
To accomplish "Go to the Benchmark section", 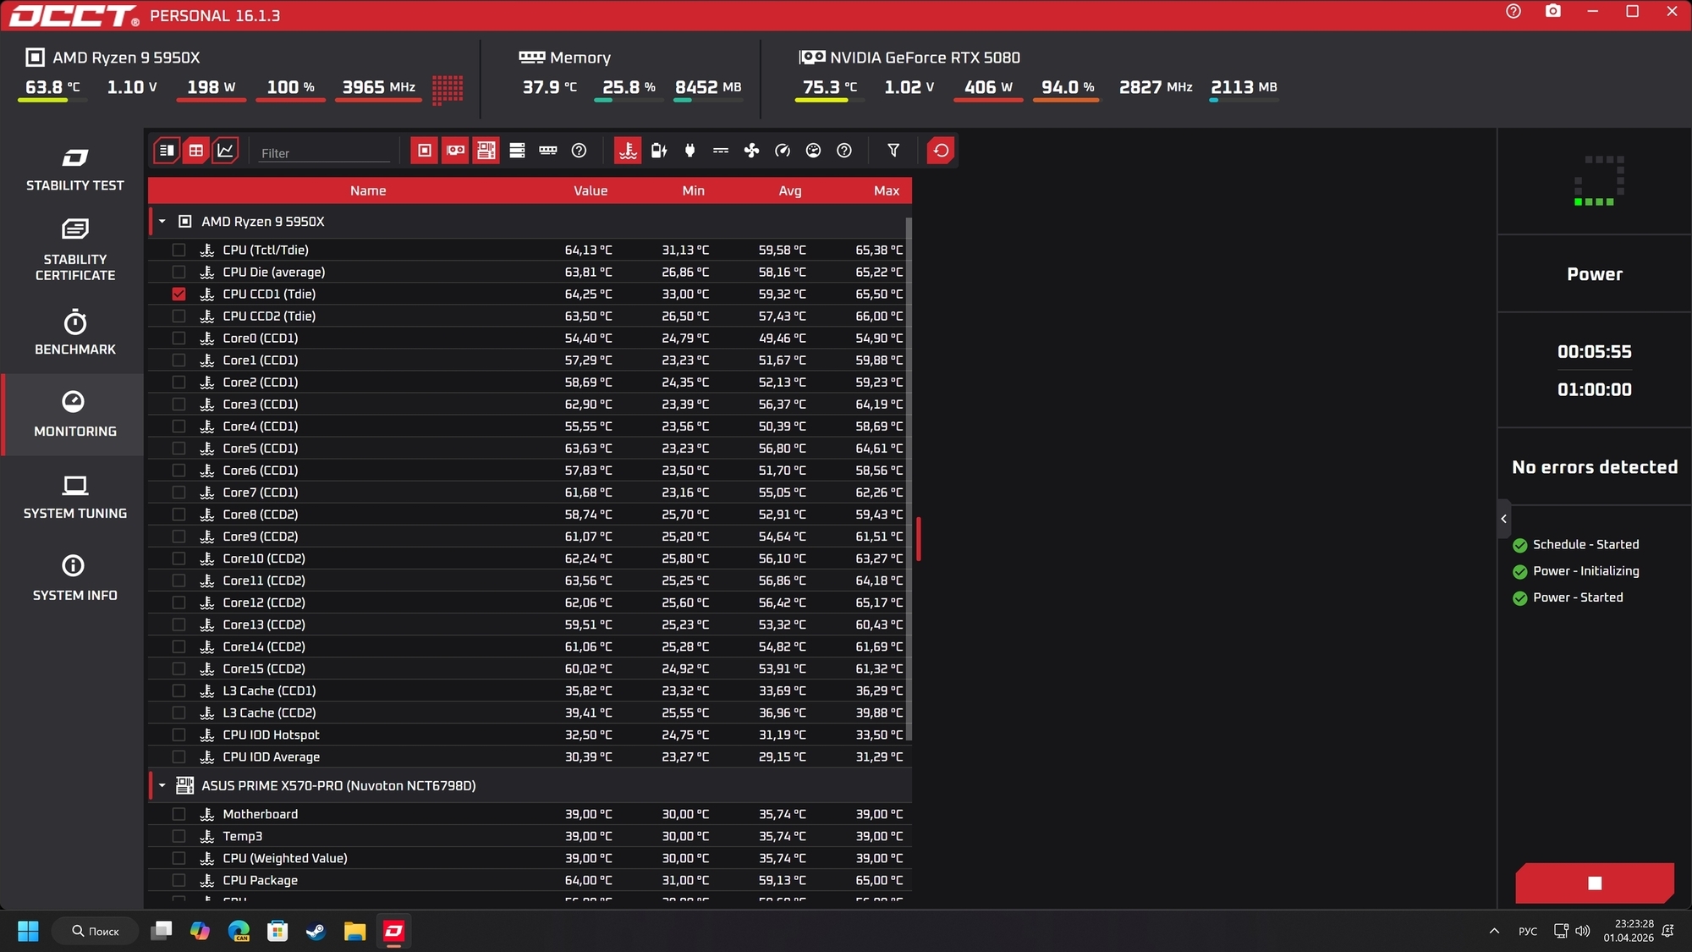I will (74, 333).
